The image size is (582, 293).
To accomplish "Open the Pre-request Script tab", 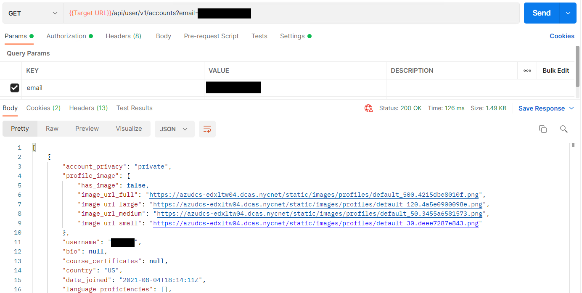I will coord(211,36).
